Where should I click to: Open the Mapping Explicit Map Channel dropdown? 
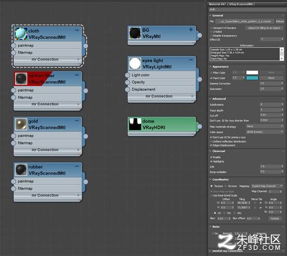coord(267,186)
